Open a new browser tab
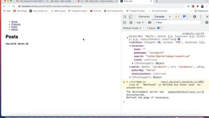 click(x=157, y=1)
